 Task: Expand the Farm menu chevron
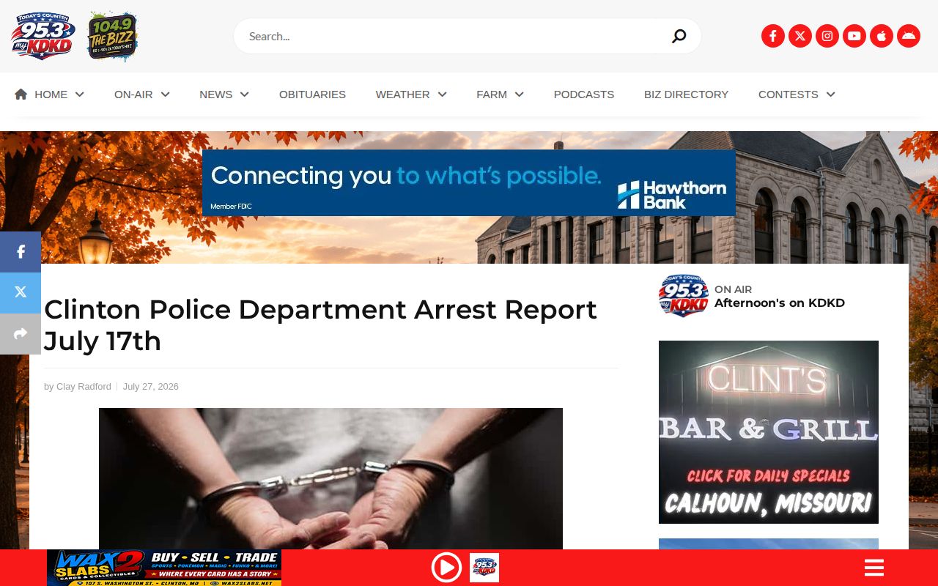(520, 94)
